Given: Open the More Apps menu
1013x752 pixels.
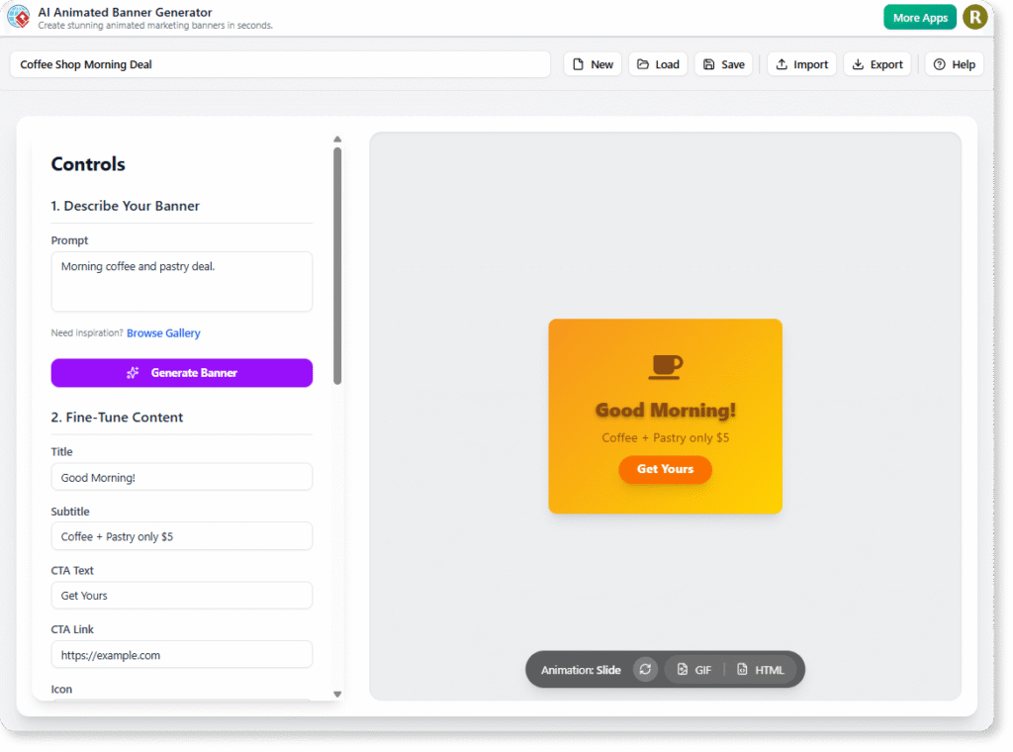Looking at the screenshot, I should coord(919,17).
